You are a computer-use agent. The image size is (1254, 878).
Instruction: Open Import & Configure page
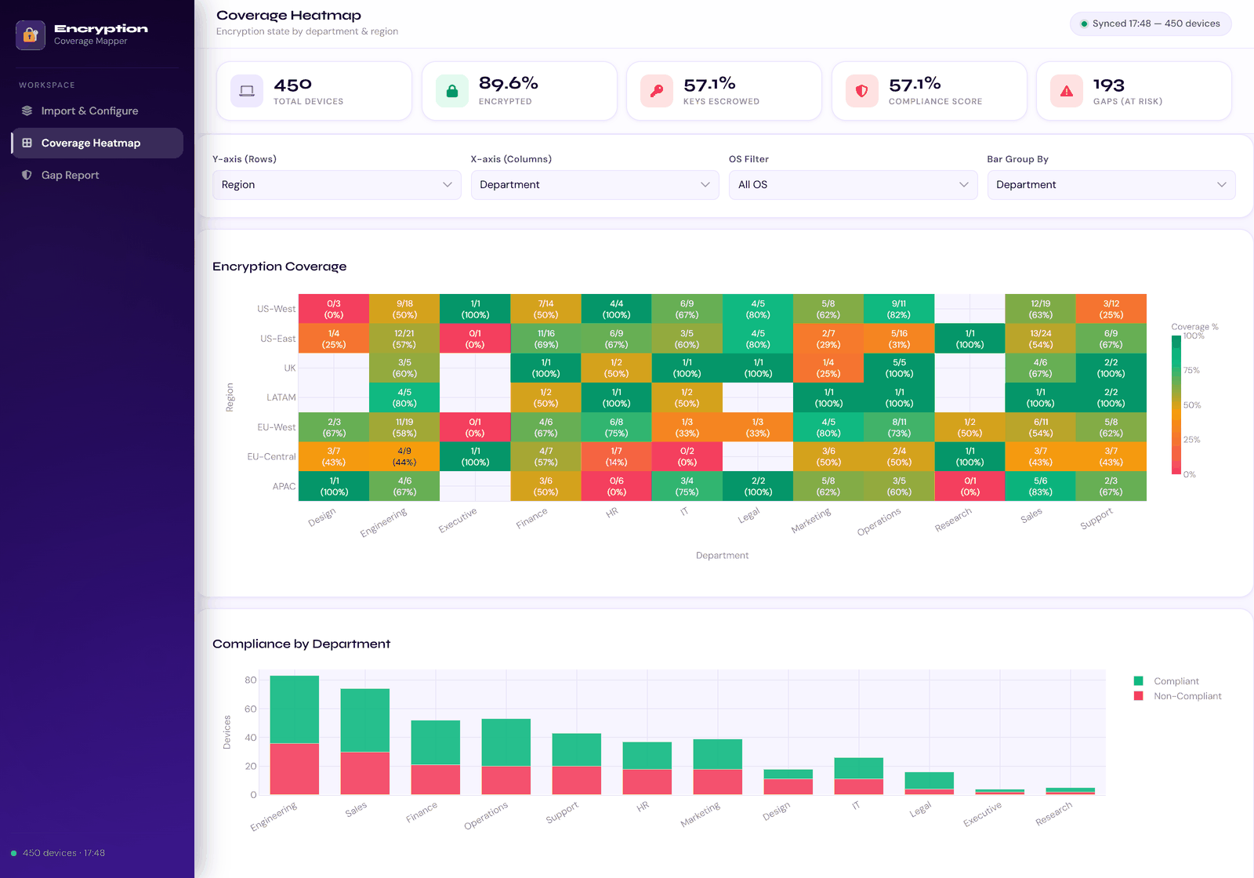pyautogui.click(x=97, y=111)
